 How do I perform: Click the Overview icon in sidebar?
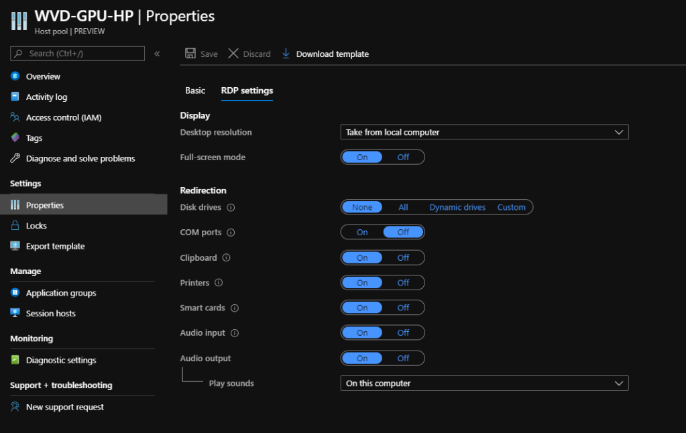click(15, 76)
